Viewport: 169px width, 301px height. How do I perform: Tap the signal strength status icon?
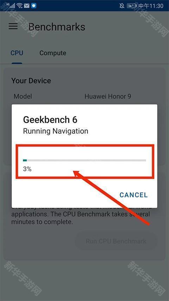(11, 6)
